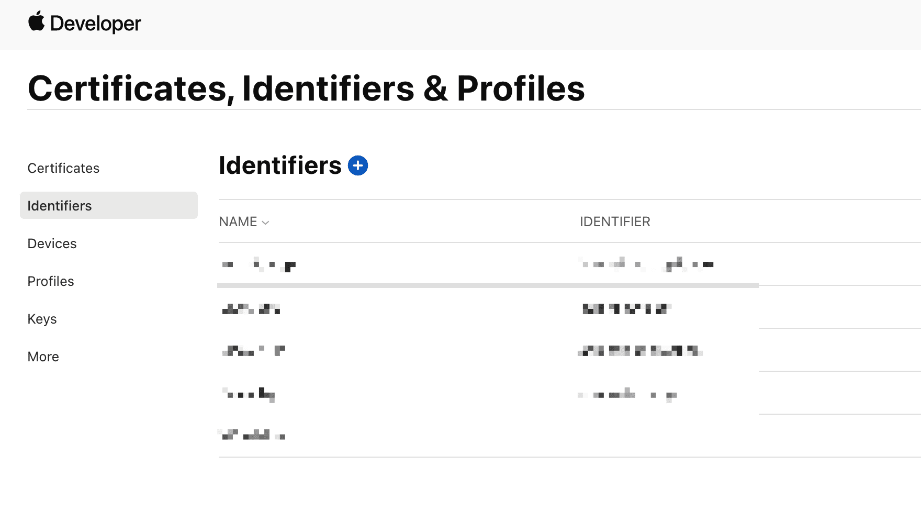Open the Profiles section
Image resolution: width=921 pixels, height=532 pixels.
[x=50, y=281]
